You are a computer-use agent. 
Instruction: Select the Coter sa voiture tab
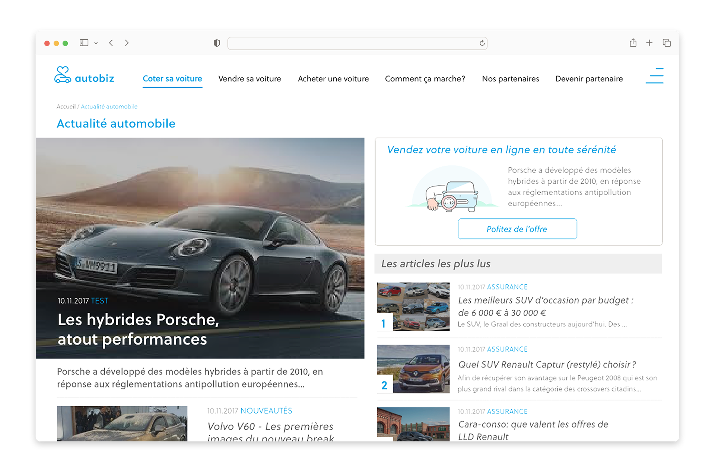[172, 79]
